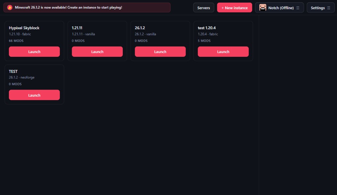
Task: Open the hamburger menu next to Notch (Offline)
Action: pos(298,8)
